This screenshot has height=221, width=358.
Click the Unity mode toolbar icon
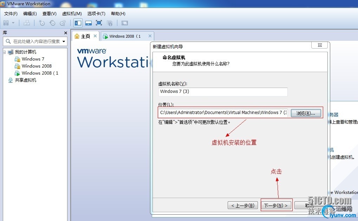[x=110, y=23]
